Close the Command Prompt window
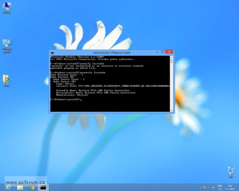The image size is (239, 191). coord(169,52)
